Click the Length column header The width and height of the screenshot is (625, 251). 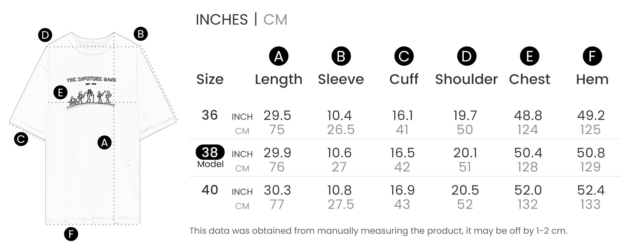point(278,79)
